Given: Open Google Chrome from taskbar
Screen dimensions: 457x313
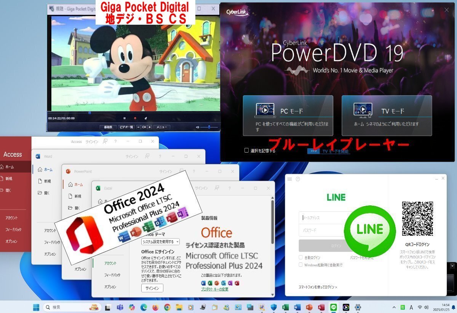Looking at the screenshot, I should click(167, 307).
